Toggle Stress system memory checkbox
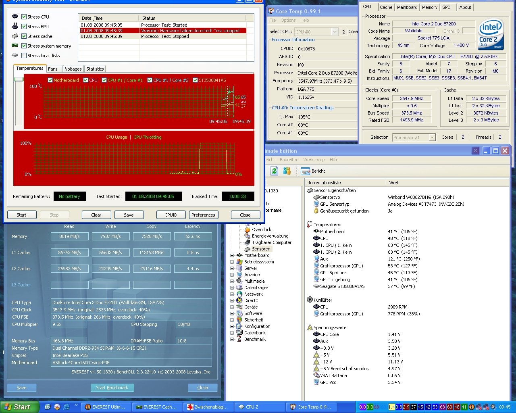The image size is (516, 413). (24, 46)
